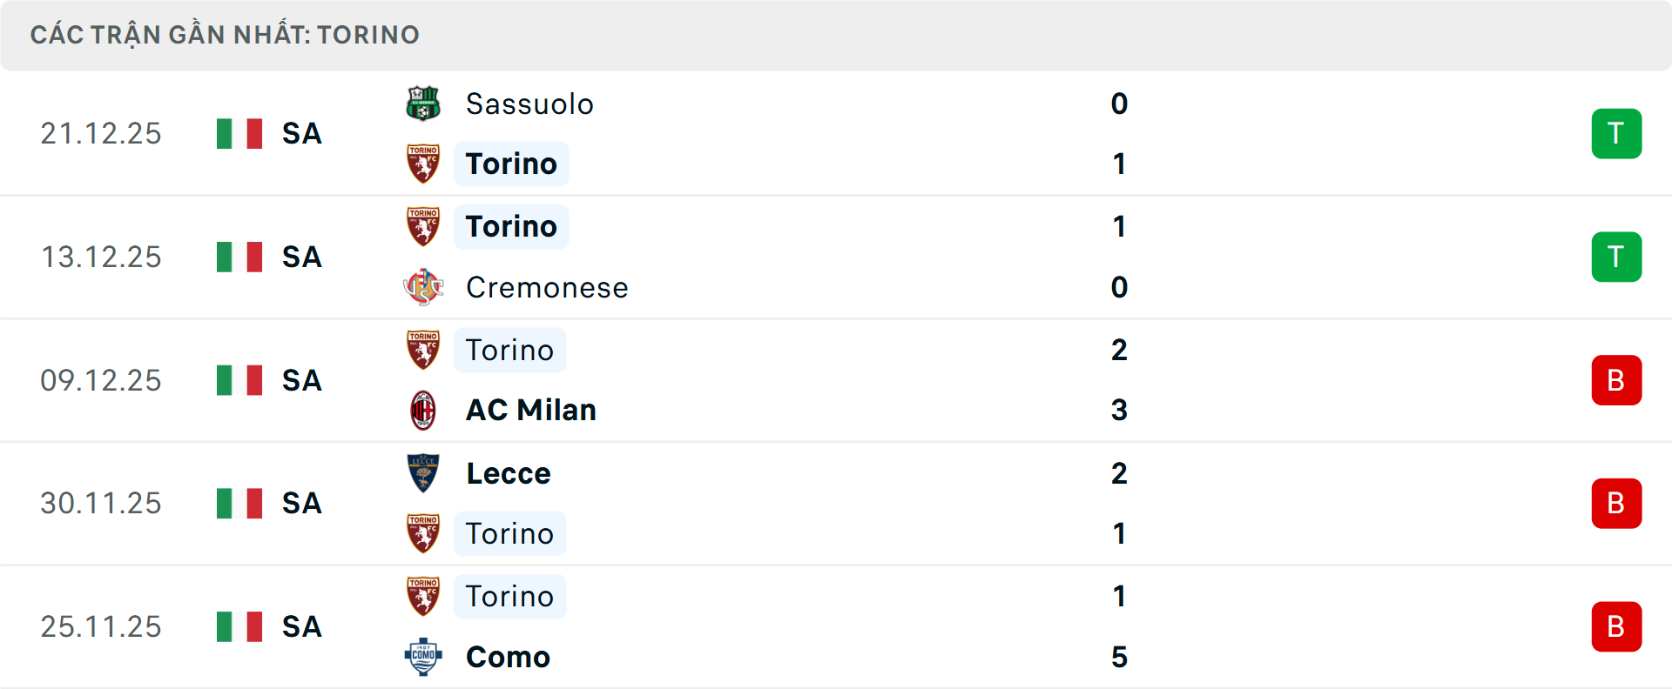
Task: Click the SA league label for 13.12.25
Action: pyautogui.click(x=302, y=258)
